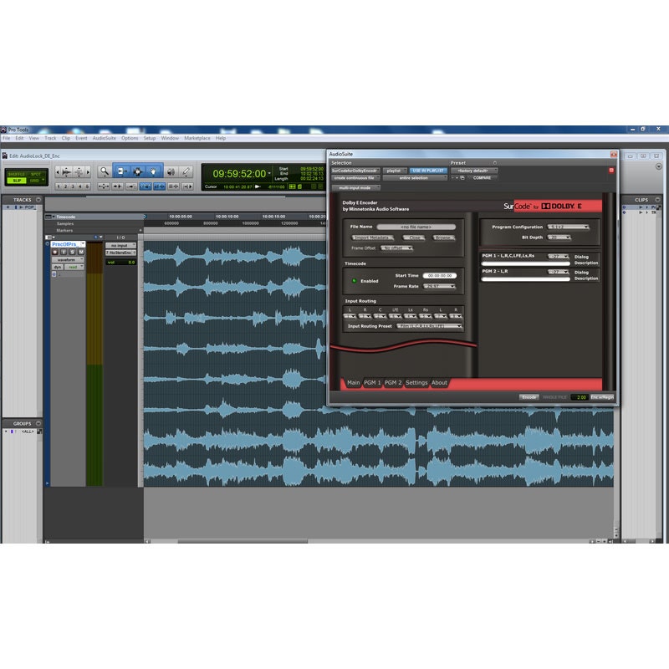Click horizontal zoom out arrow
Viewport: 669px width, 669px height.
pos(58,172)
